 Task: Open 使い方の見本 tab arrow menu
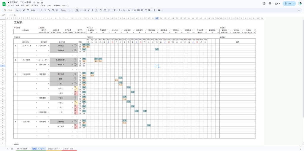click(29, 149)
